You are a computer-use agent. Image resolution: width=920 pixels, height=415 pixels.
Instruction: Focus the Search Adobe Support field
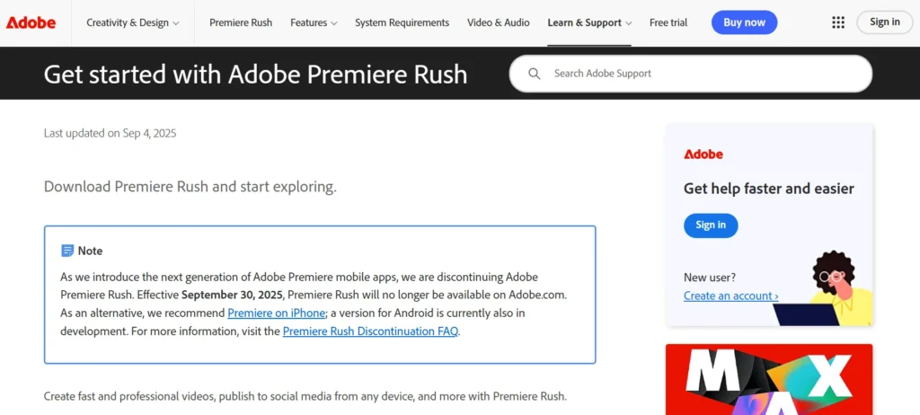(x=701, y=74)
